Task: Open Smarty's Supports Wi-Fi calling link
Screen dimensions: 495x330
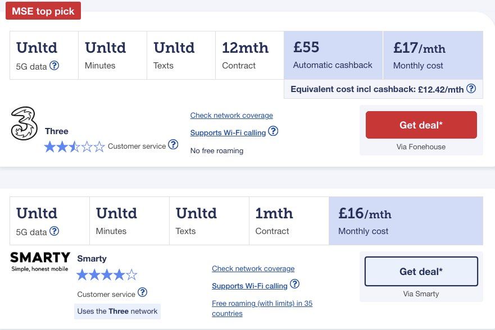Action: pyautogui.click(x=249, y=286)
